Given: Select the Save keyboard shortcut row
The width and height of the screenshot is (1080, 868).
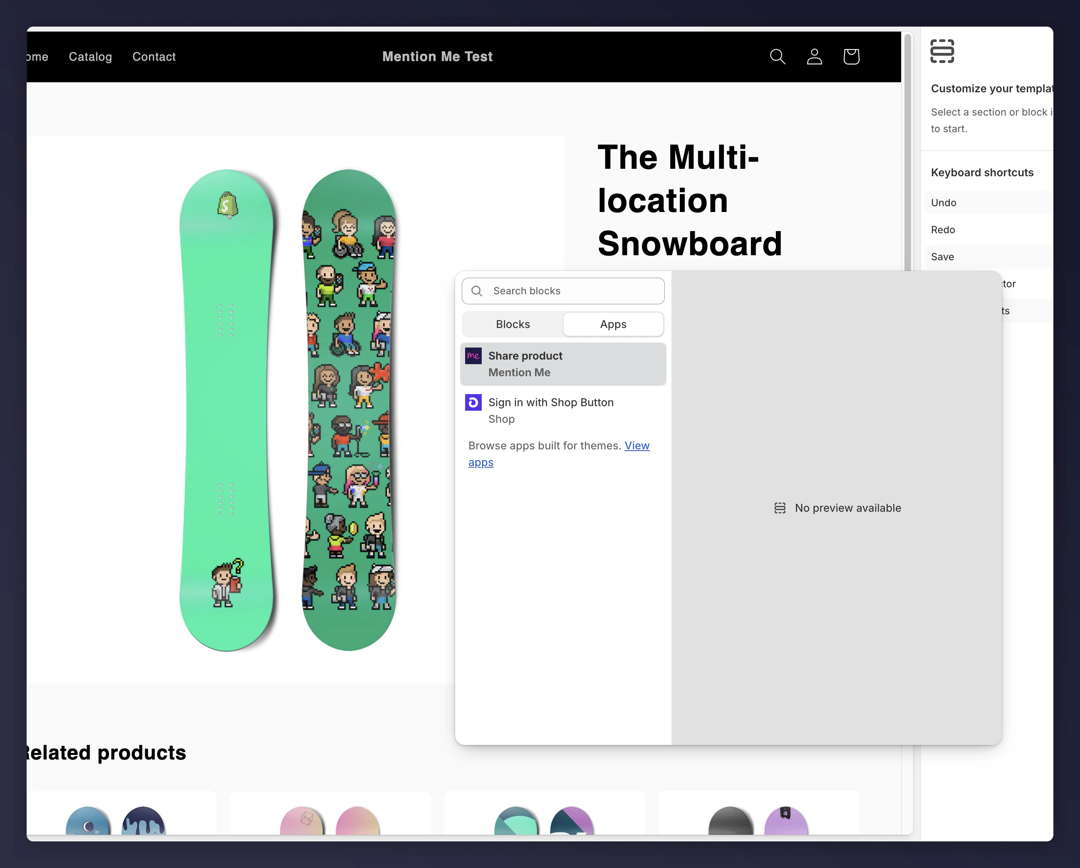Looking at the screenshot, I should click(x=988, y=257).
